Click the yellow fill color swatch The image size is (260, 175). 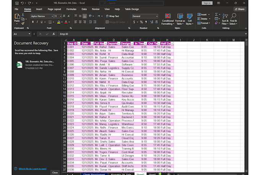59,22
